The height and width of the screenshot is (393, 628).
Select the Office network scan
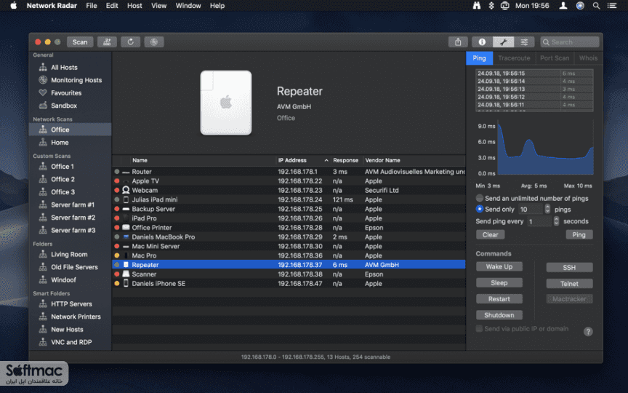pyautogui.click(x=70, y=130)
